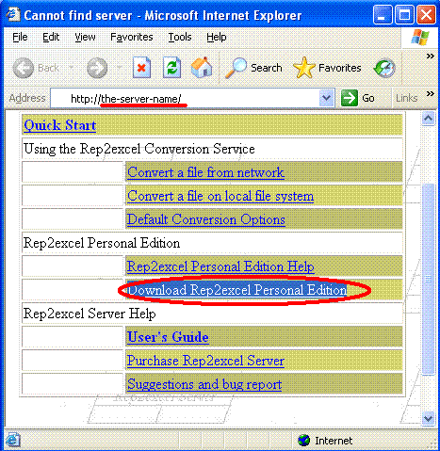The width and height of the screenshot is (440, 451).
Task: Click the Refresh page icon
Action: pyautogui.click(x=171, y=68)
